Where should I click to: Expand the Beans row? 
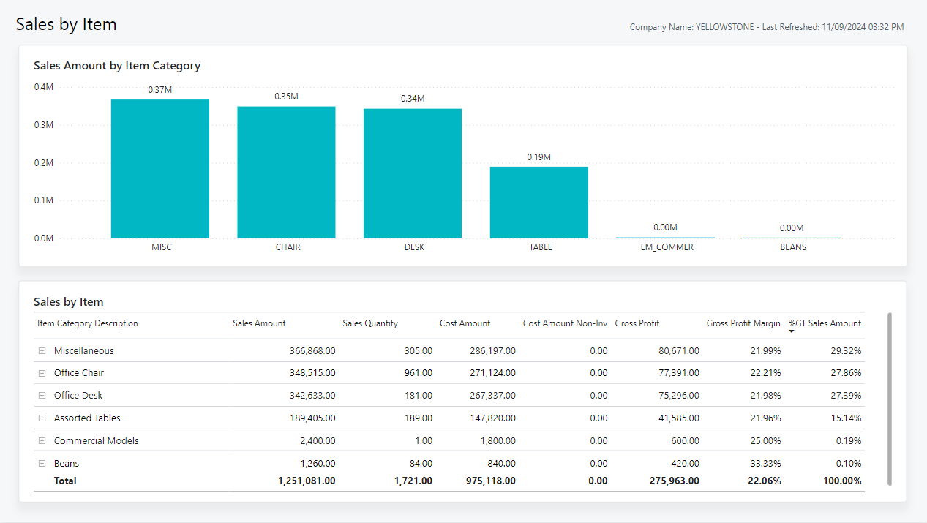pyautogui.click(x=42, y=464)
